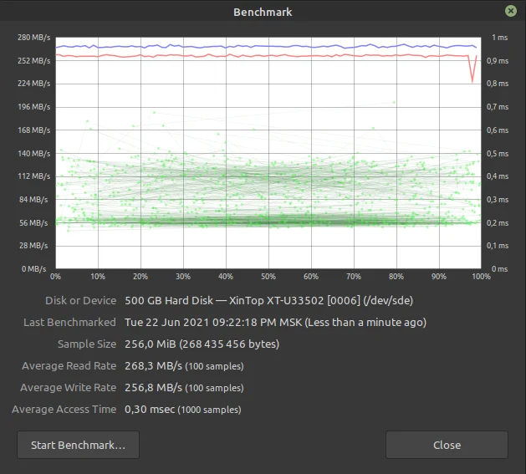The width and height of the screenshot is (526, 474).
Task: Click the 0,1 ms axis label
Action: 498,246
